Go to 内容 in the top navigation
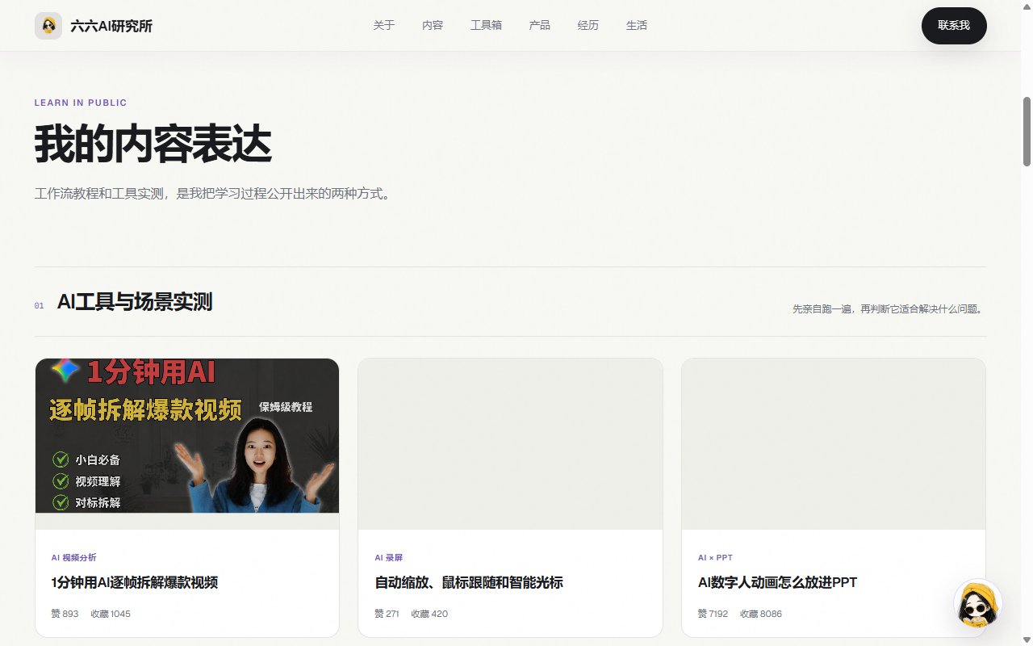This screenshot has width=1033, height=646. coord(433,25)
